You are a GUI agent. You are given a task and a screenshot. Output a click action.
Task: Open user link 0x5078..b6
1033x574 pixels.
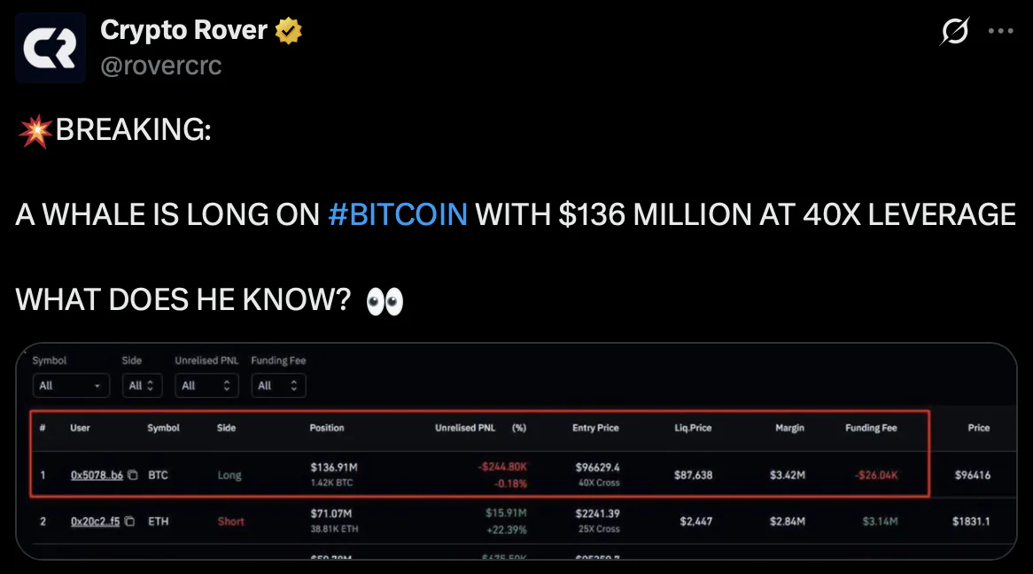(97, 475)
